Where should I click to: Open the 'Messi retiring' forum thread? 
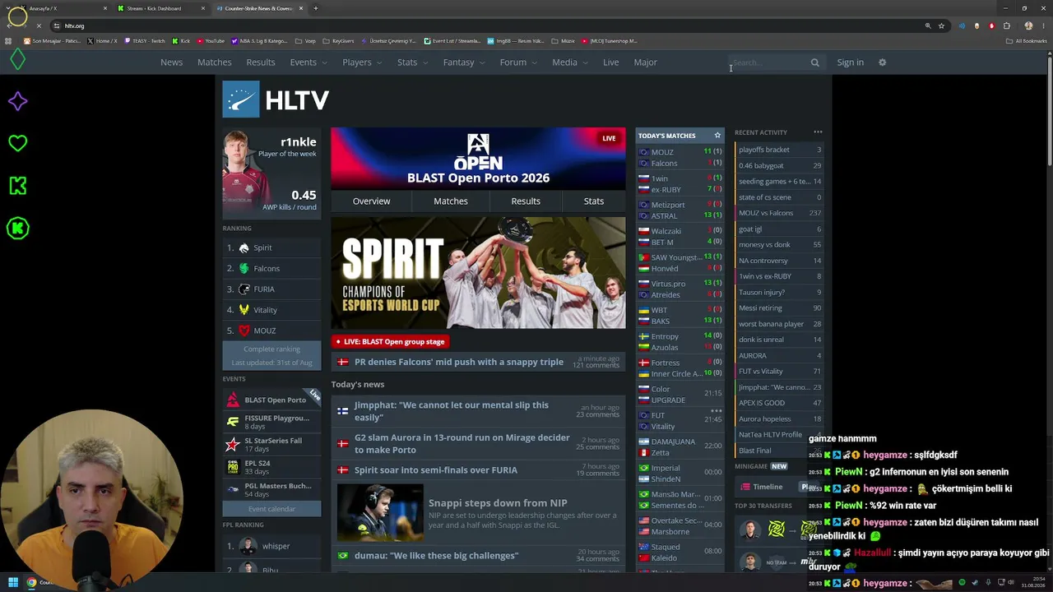point(779,308)
